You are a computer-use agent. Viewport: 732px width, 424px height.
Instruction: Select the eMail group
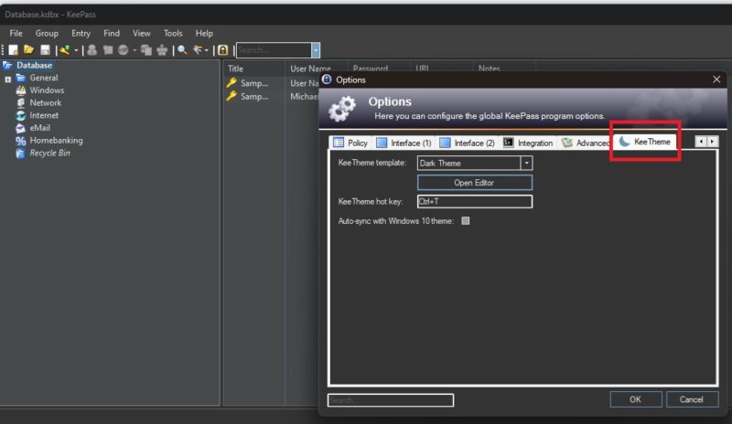coord(39,128)
